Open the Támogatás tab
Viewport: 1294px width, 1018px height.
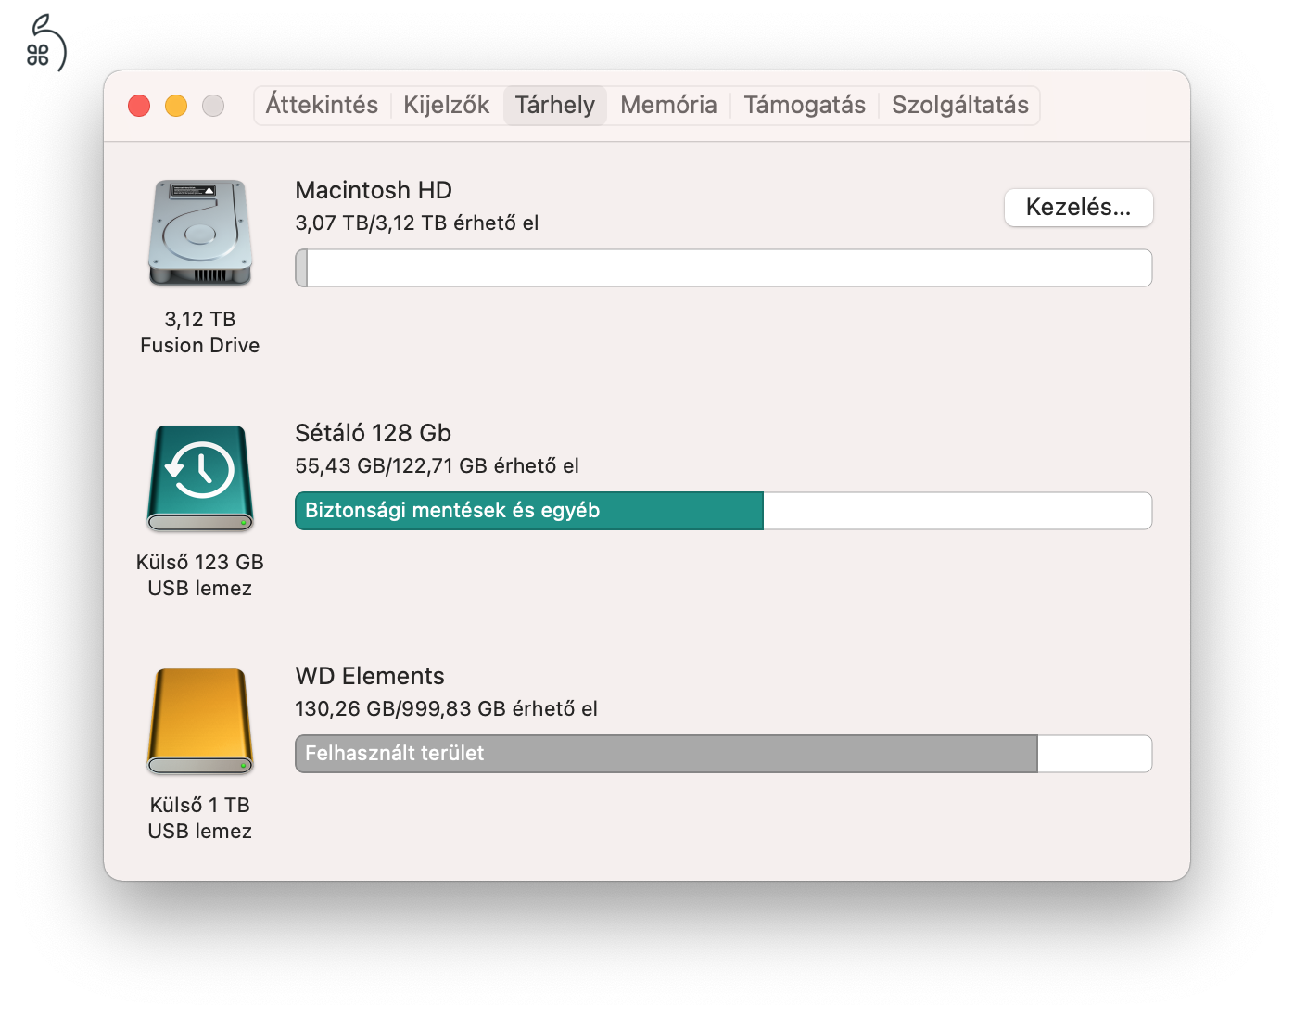coord(805,105)
